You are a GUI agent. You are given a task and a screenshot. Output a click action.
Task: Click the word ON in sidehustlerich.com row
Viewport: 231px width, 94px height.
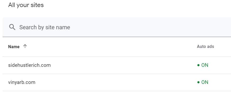tap(205, 65)
